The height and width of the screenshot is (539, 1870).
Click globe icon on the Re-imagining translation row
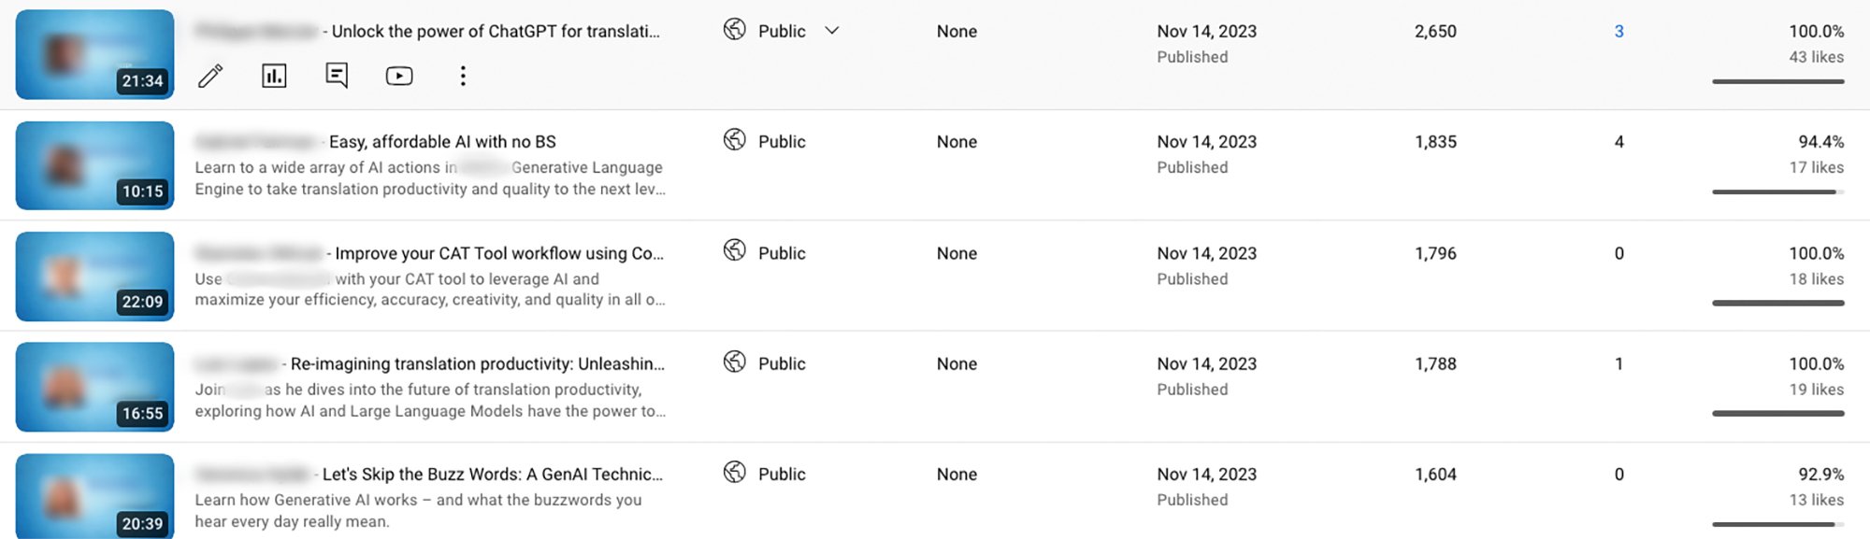735,362
